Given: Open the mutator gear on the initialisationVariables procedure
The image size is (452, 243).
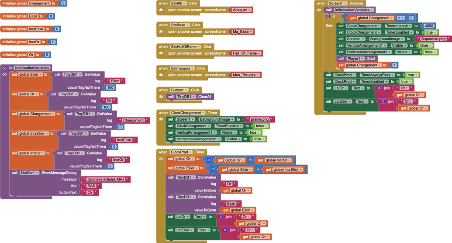Looking at the screenshot, I should coord(4,68).
